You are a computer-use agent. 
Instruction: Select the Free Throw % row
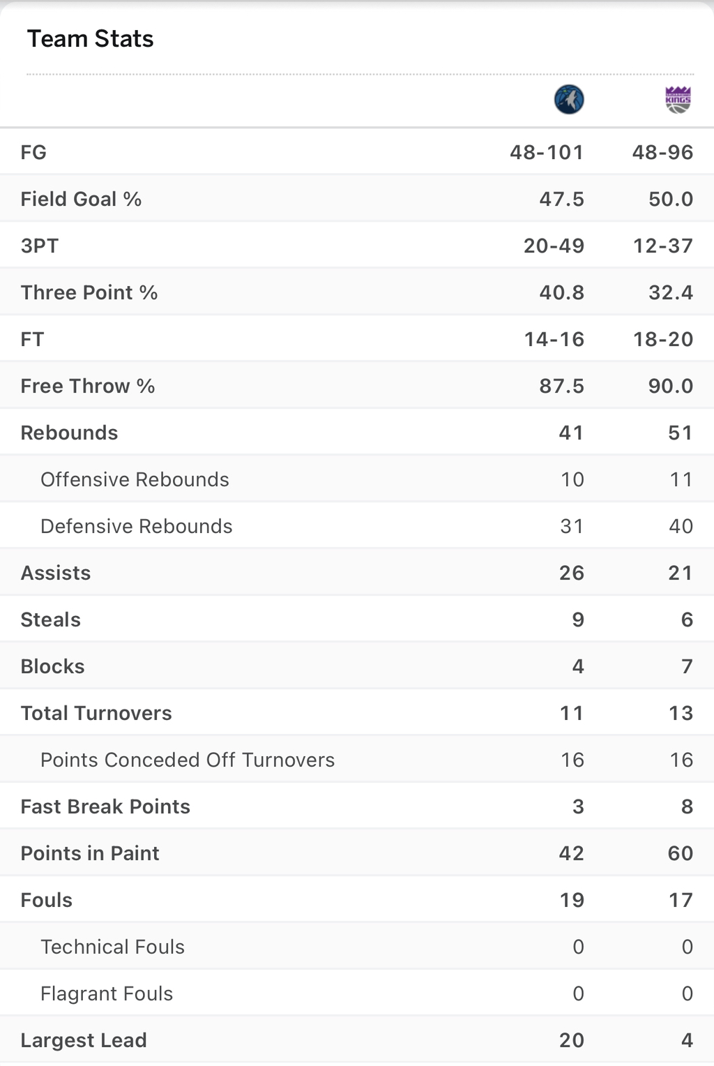357,386
